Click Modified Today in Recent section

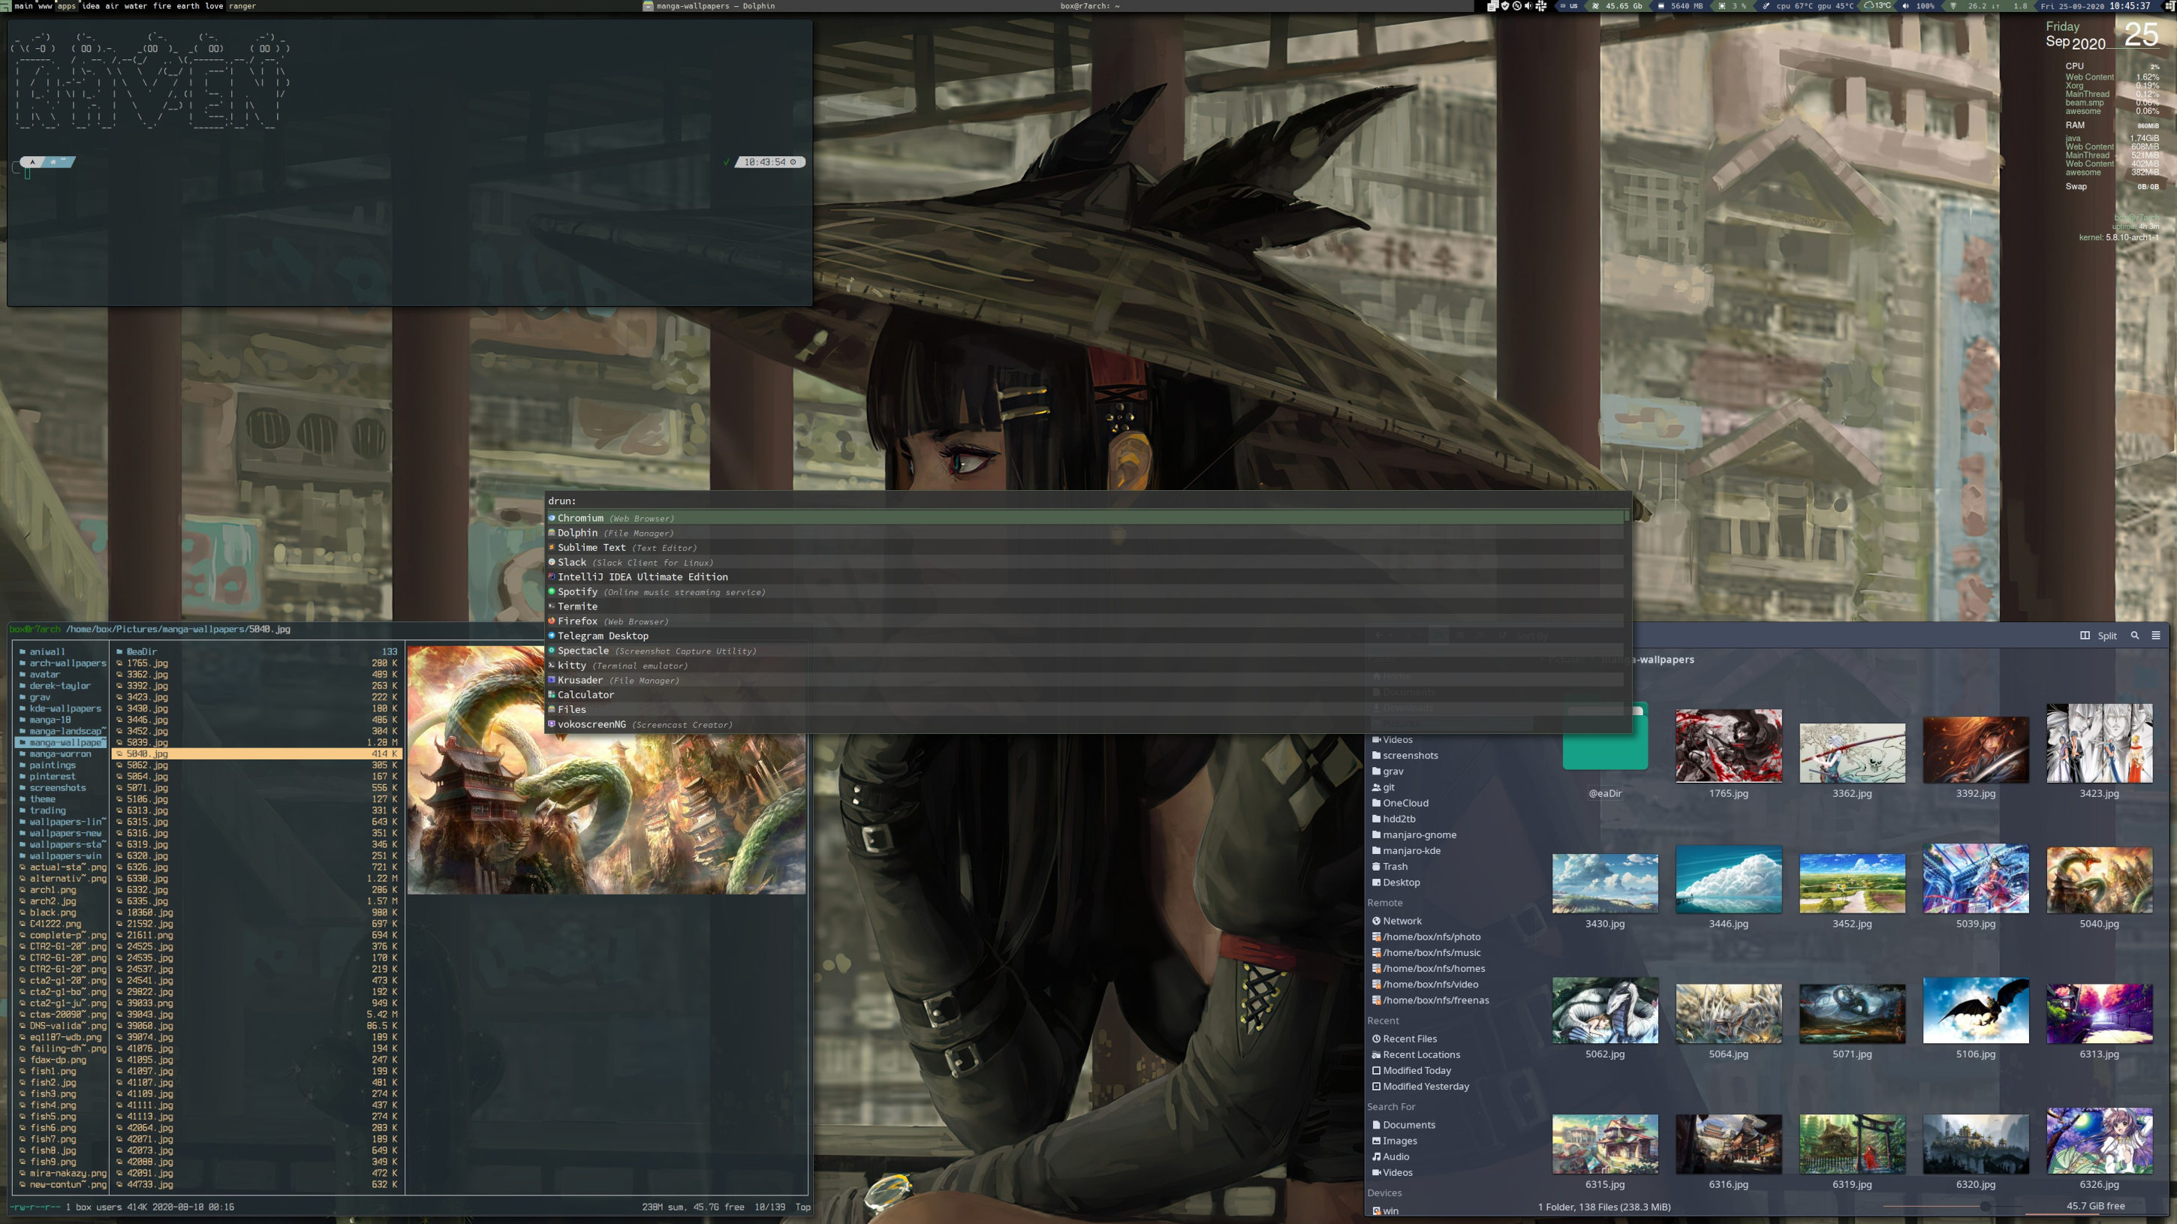pos(1417,1070)
